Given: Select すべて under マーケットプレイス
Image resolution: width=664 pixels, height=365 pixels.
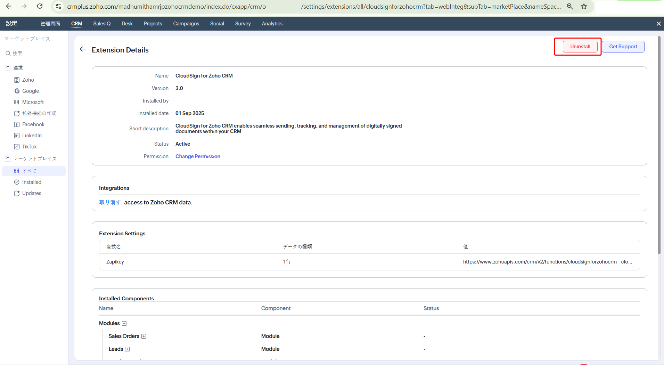Looking at the screenshot, I should coord(34,171).
